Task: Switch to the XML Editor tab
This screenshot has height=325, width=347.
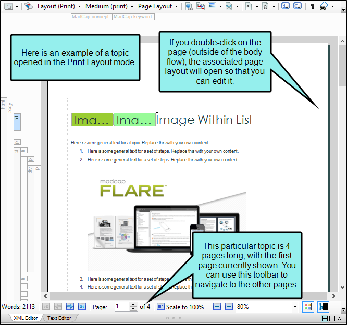Action: click(26, 318)
